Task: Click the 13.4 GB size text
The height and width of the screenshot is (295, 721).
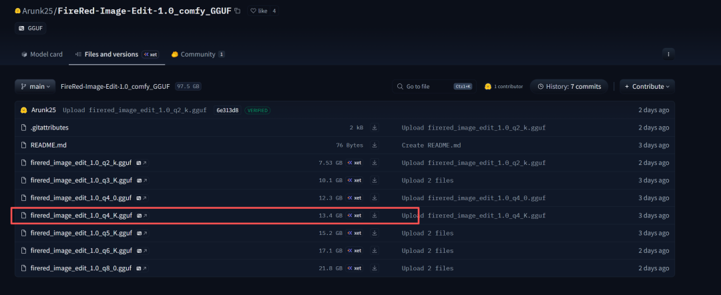Action: pos(330,215)
